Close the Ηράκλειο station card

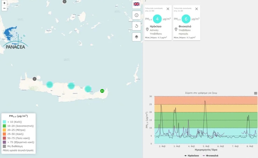[168, 9]
